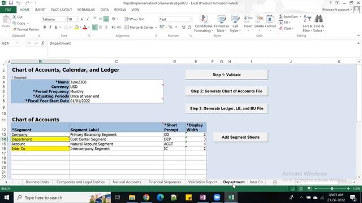Switch to Page Break Preview in status bar

[x=309, y=189]
